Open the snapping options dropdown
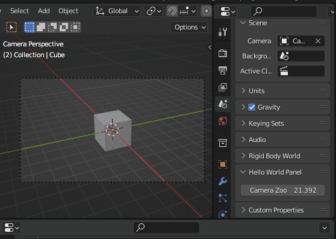The width and height of the screenshot is (336, 239). [187, 11]
